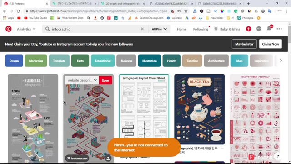The width and height of the screenshot is (291, 164).
Task: Go forward with browser forward arrow
Action: click(11, 11)
